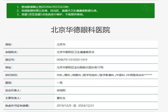Select the 执业许可证有效期 label

17,106
